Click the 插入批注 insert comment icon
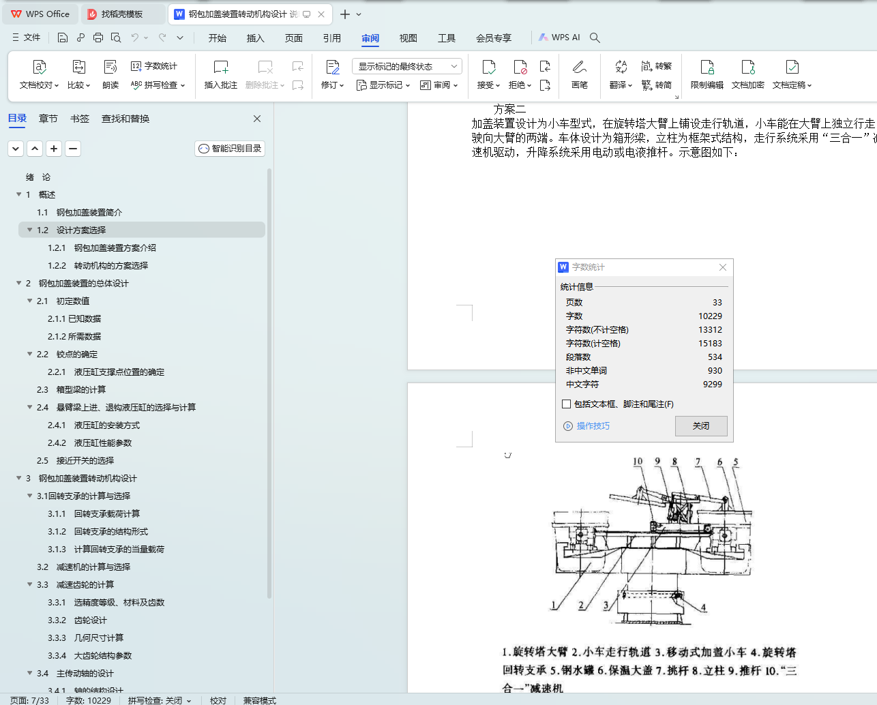The width and height of the screenshot is (877, 705). coord(221,67)
